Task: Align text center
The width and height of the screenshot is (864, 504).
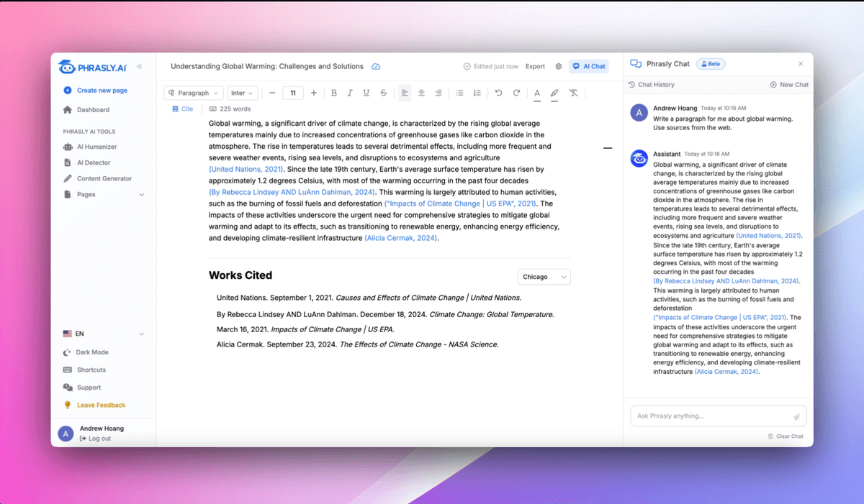Action: pyautogui.click(x=421, y=93)
